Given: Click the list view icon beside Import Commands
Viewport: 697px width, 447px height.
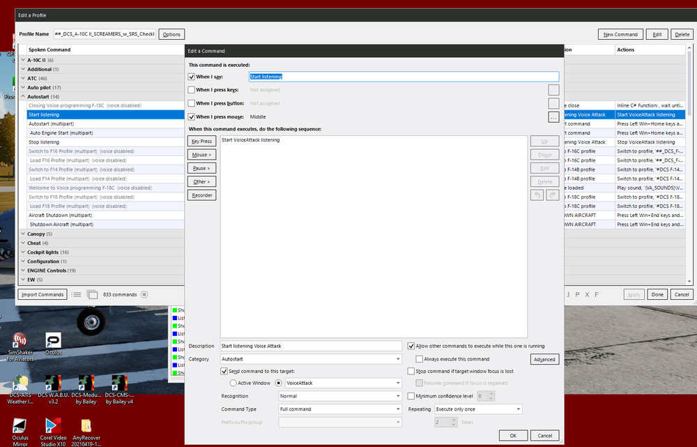Looking at the screenshot, I should click(77, 295).
